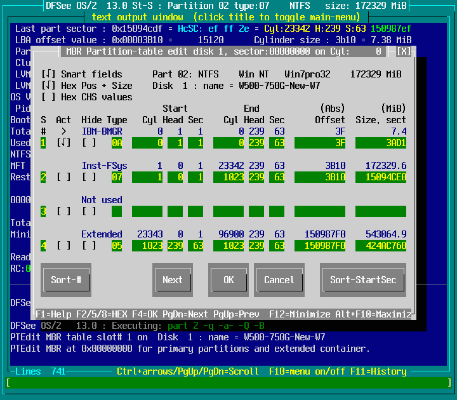
Task: Click the text output window title bar
Action: pos(228,17)
